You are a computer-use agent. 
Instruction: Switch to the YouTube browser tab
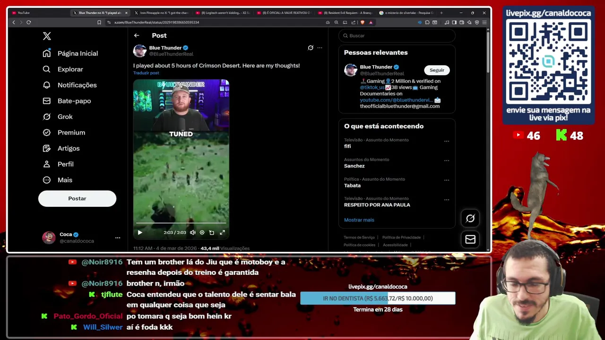click(x=38, y=13)
